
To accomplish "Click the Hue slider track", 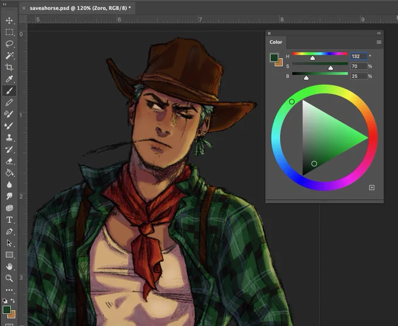I will [320, 54].
